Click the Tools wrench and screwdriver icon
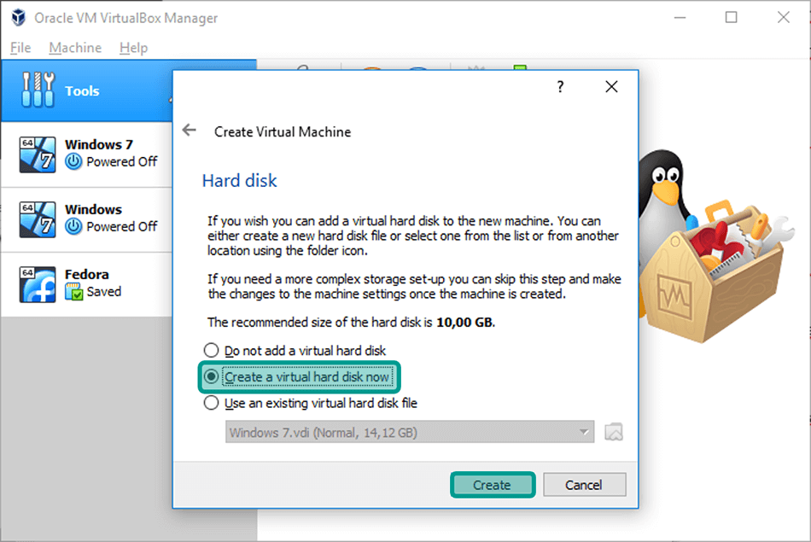This screenshot has width=811, height=542. pyautogui.click(x=38, y=90)
